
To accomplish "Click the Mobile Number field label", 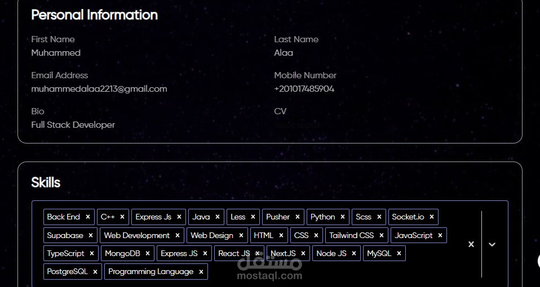I will pos(305,75).
